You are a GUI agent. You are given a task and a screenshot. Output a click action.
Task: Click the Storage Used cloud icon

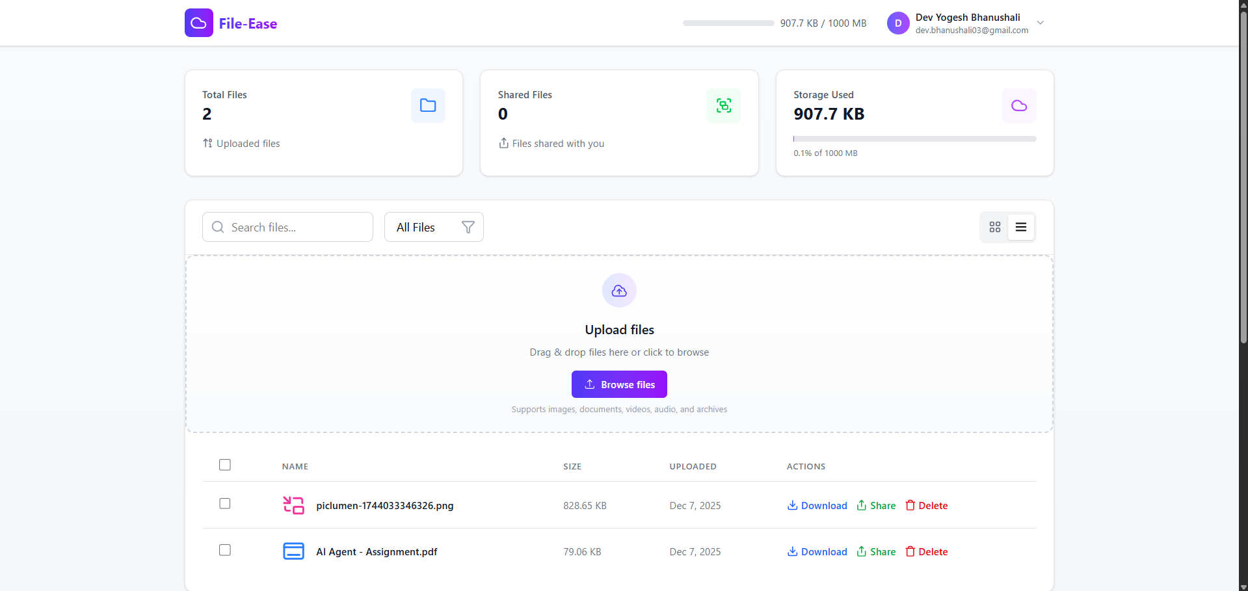pyautogui.click(x=1018, y=105)
